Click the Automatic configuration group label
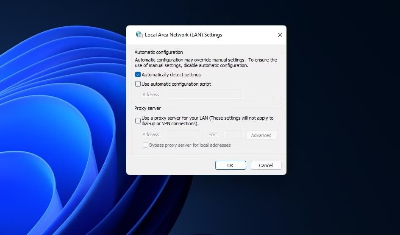 (x=158, y=52)
